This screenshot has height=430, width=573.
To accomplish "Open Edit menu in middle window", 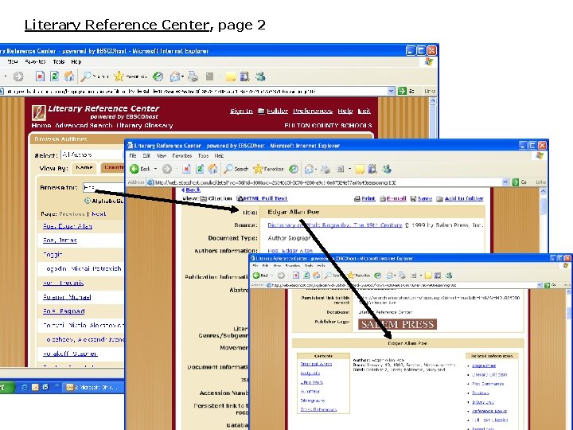I will pos(146,155).
